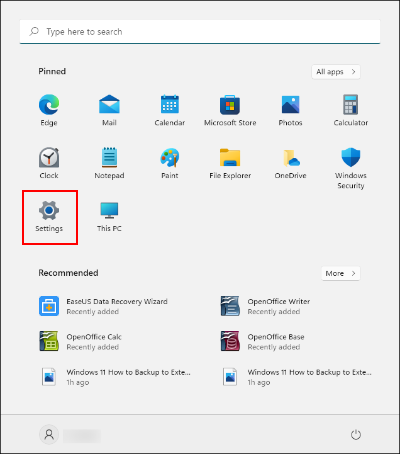400x454 pixels.
Task: Open the Settings gear icon
Action: (x=49, y=210)
